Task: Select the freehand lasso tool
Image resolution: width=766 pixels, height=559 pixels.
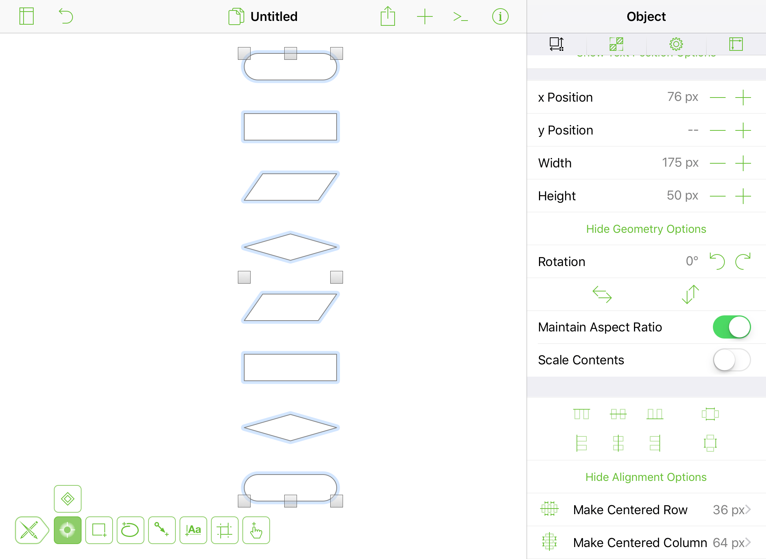Action: point(130,530)
